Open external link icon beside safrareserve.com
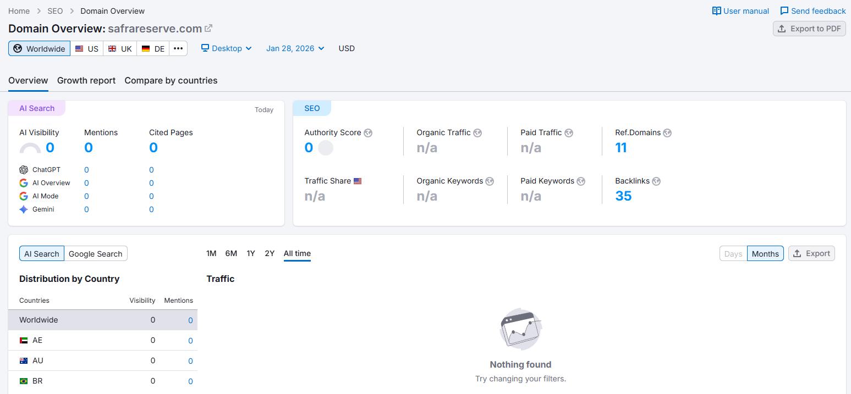 [208, 28]
